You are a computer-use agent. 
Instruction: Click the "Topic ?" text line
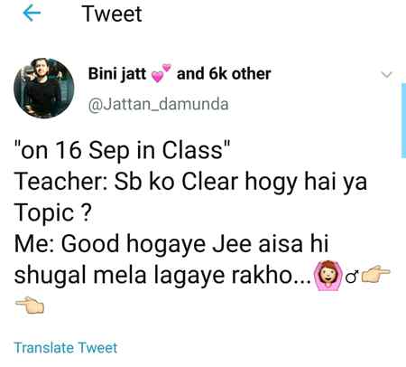click(x=52, y=213)
